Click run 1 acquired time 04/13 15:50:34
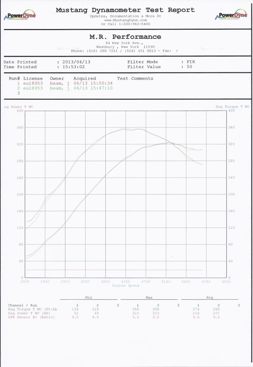253x367 pixels. (93, 83)
